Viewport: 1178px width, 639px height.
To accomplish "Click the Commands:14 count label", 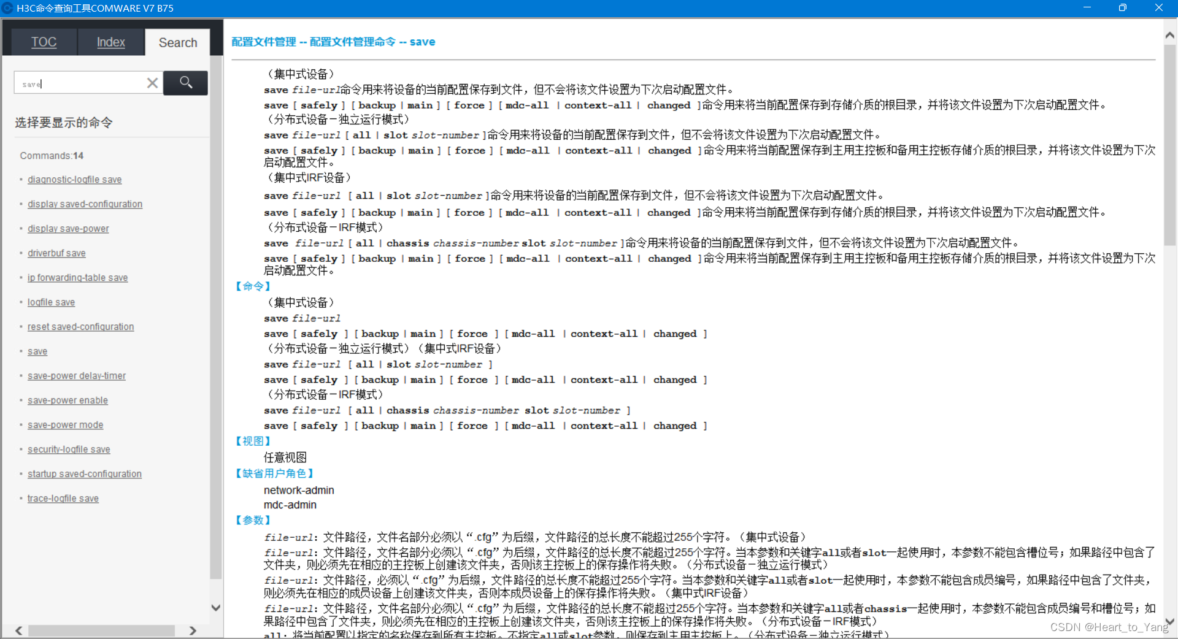I will point(52,156).
